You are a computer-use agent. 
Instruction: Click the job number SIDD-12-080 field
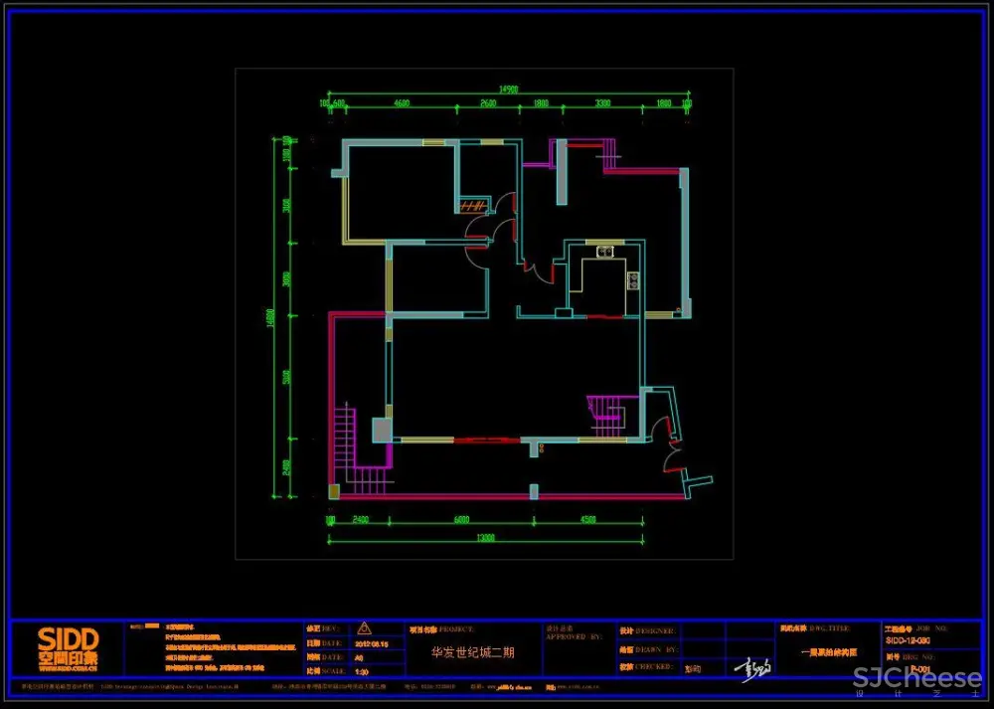pyautogui.click(x=907, y=641)
